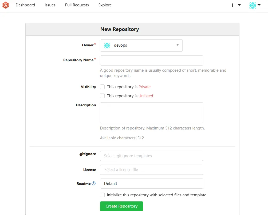The width and height of the screenshot is (268, 219).
Task: Click inside the Description text area
Action: tap(151, 113)
